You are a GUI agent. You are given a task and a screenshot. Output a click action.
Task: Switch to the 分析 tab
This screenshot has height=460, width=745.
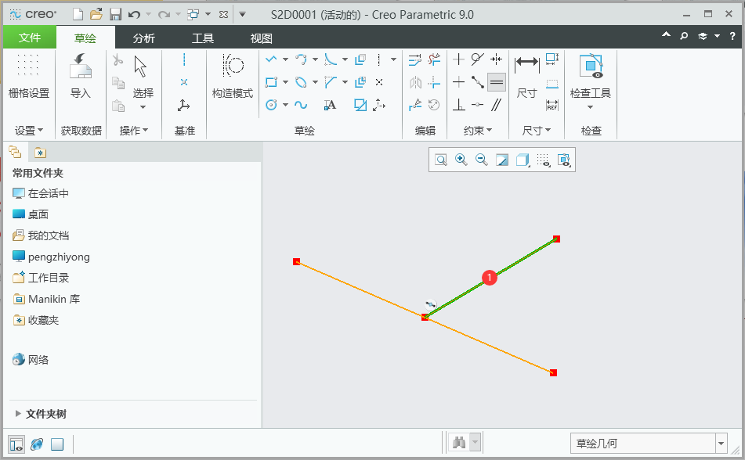pyautogui.click(x=144, y=38)
